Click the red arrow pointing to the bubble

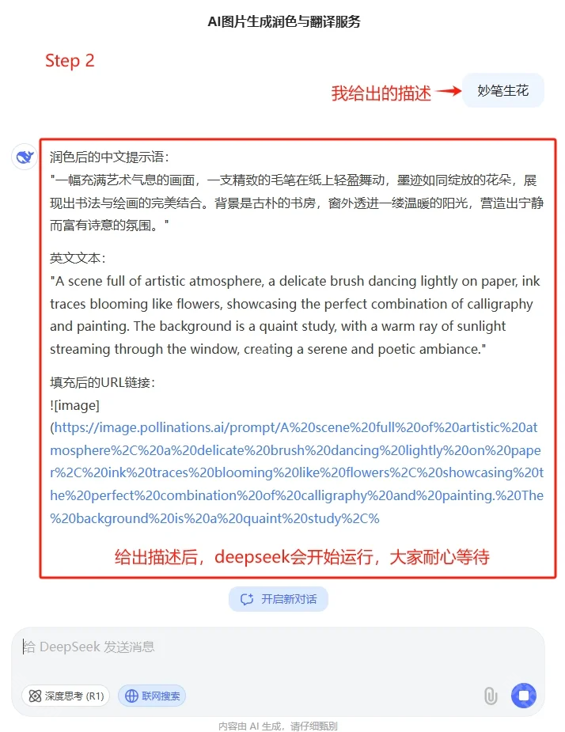(449, 91)
